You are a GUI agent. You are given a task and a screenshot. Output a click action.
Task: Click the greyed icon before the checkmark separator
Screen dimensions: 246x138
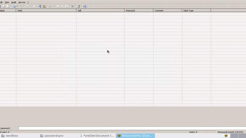click(x=27, y=7)
